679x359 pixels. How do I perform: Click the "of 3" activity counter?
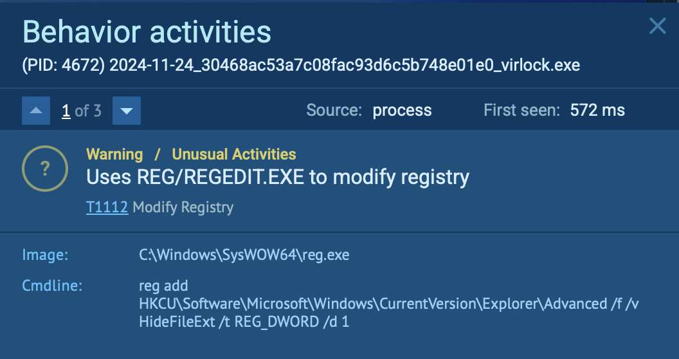point(88,111)
